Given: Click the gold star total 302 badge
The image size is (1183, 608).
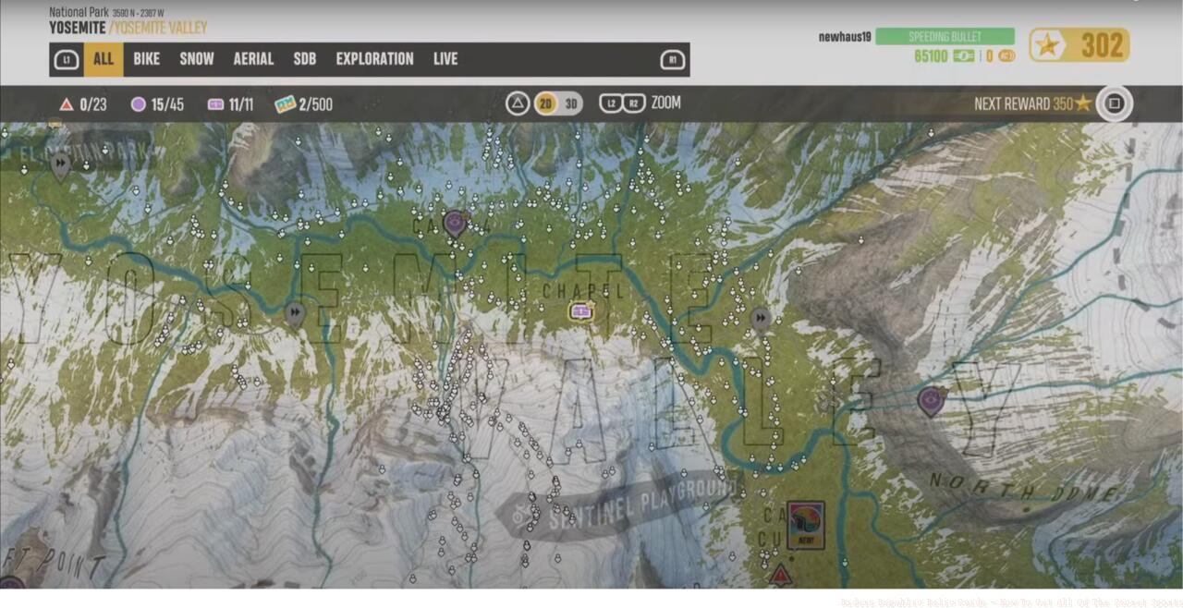Looking at the screenshot, I should coord(1079,45).
